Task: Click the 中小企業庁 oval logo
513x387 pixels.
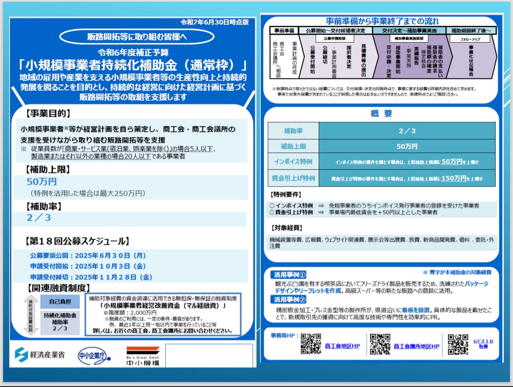Action: (94, 356)
